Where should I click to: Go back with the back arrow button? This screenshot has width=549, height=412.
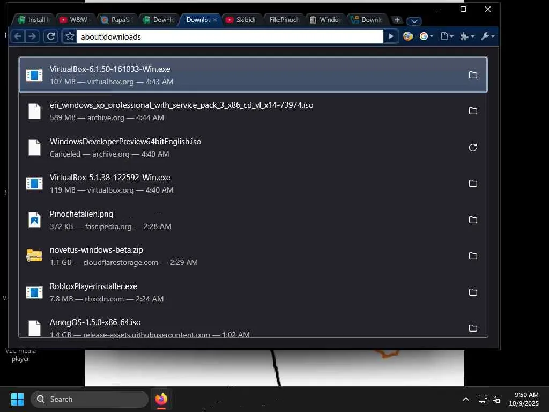(x=18, y=36)
